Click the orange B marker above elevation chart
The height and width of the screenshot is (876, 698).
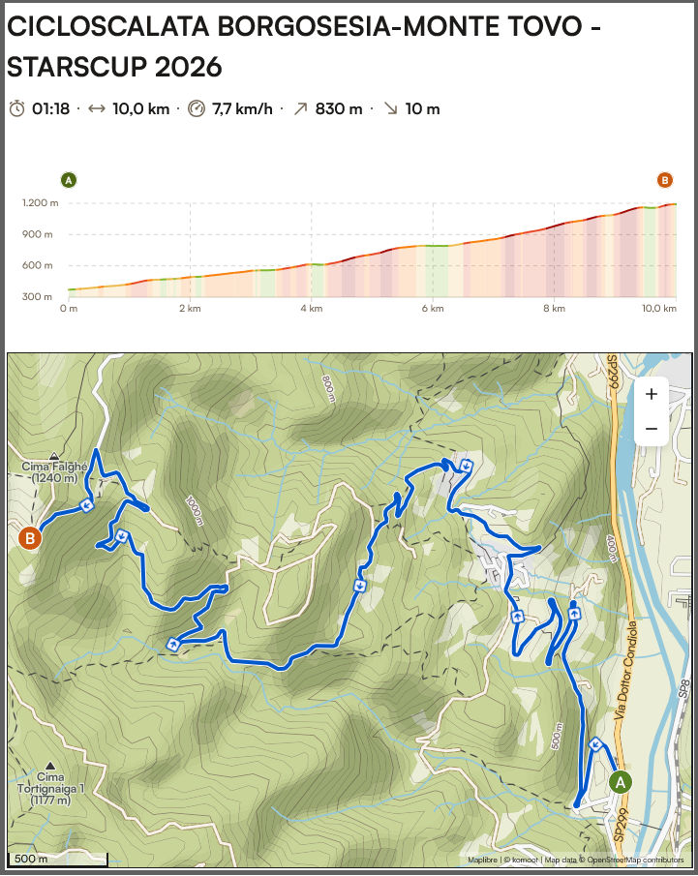point(664,180)
